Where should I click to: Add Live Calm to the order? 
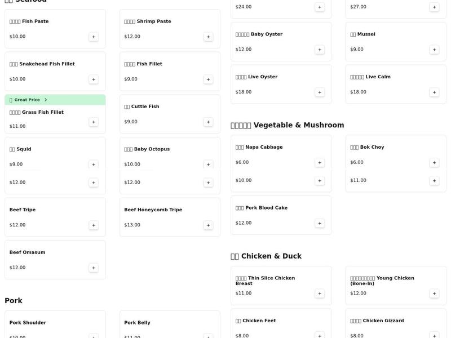point(433,91)
